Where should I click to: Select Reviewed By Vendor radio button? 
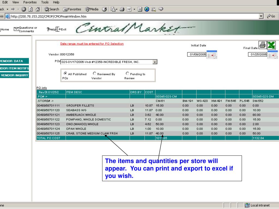click(95, 73)
